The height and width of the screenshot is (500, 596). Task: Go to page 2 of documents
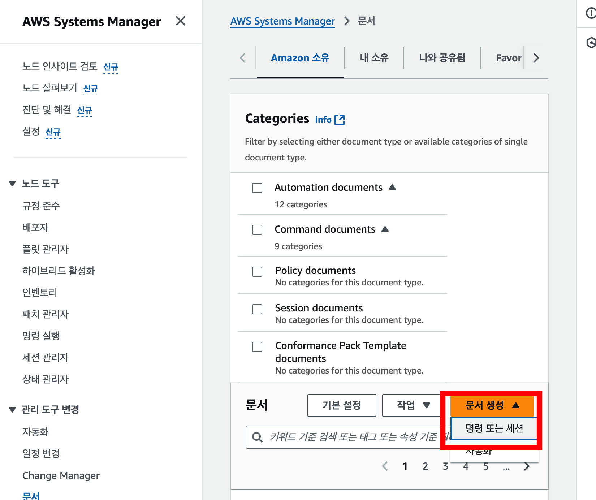(x=426, y=466)
